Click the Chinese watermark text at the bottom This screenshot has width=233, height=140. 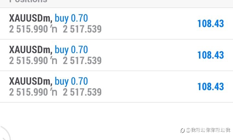coord(208,130)
